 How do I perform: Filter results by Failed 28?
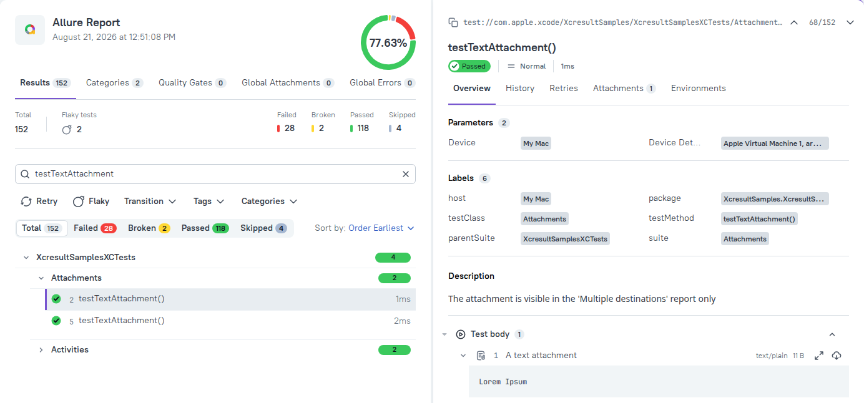point(95,228)
